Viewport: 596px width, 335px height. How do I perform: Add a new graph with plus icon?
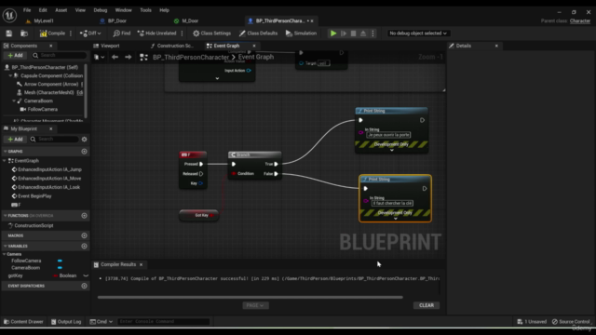click(85, 151)
